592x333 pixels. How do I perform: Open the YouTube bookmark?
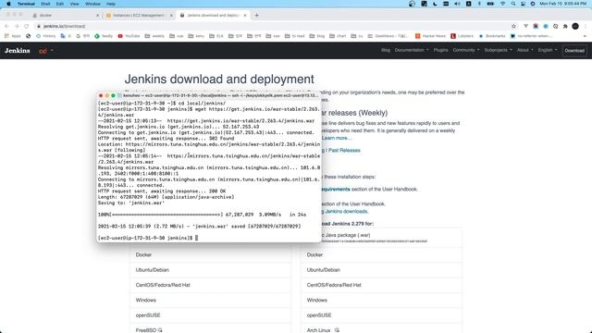(129, 36)
